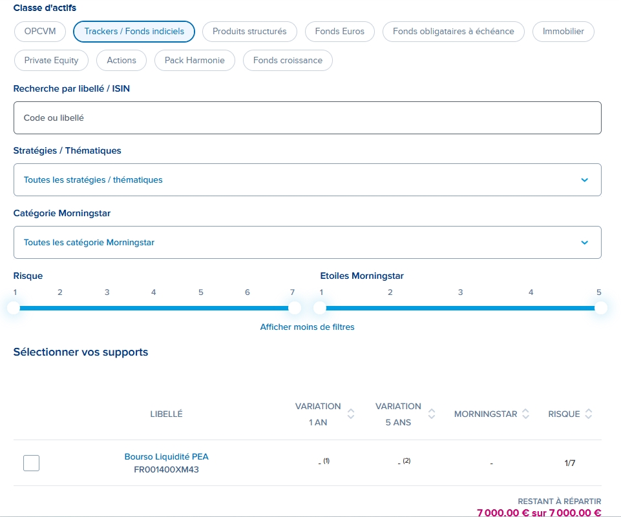The width and height of the screenshot is (621, 517).
Task: Filter by Immobilier asset class
Action: (x=563, y=31)
